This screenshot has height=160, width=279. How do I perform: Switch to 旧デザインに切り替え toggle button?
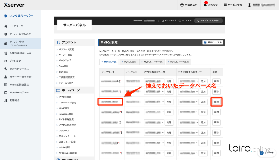(208, 21)
